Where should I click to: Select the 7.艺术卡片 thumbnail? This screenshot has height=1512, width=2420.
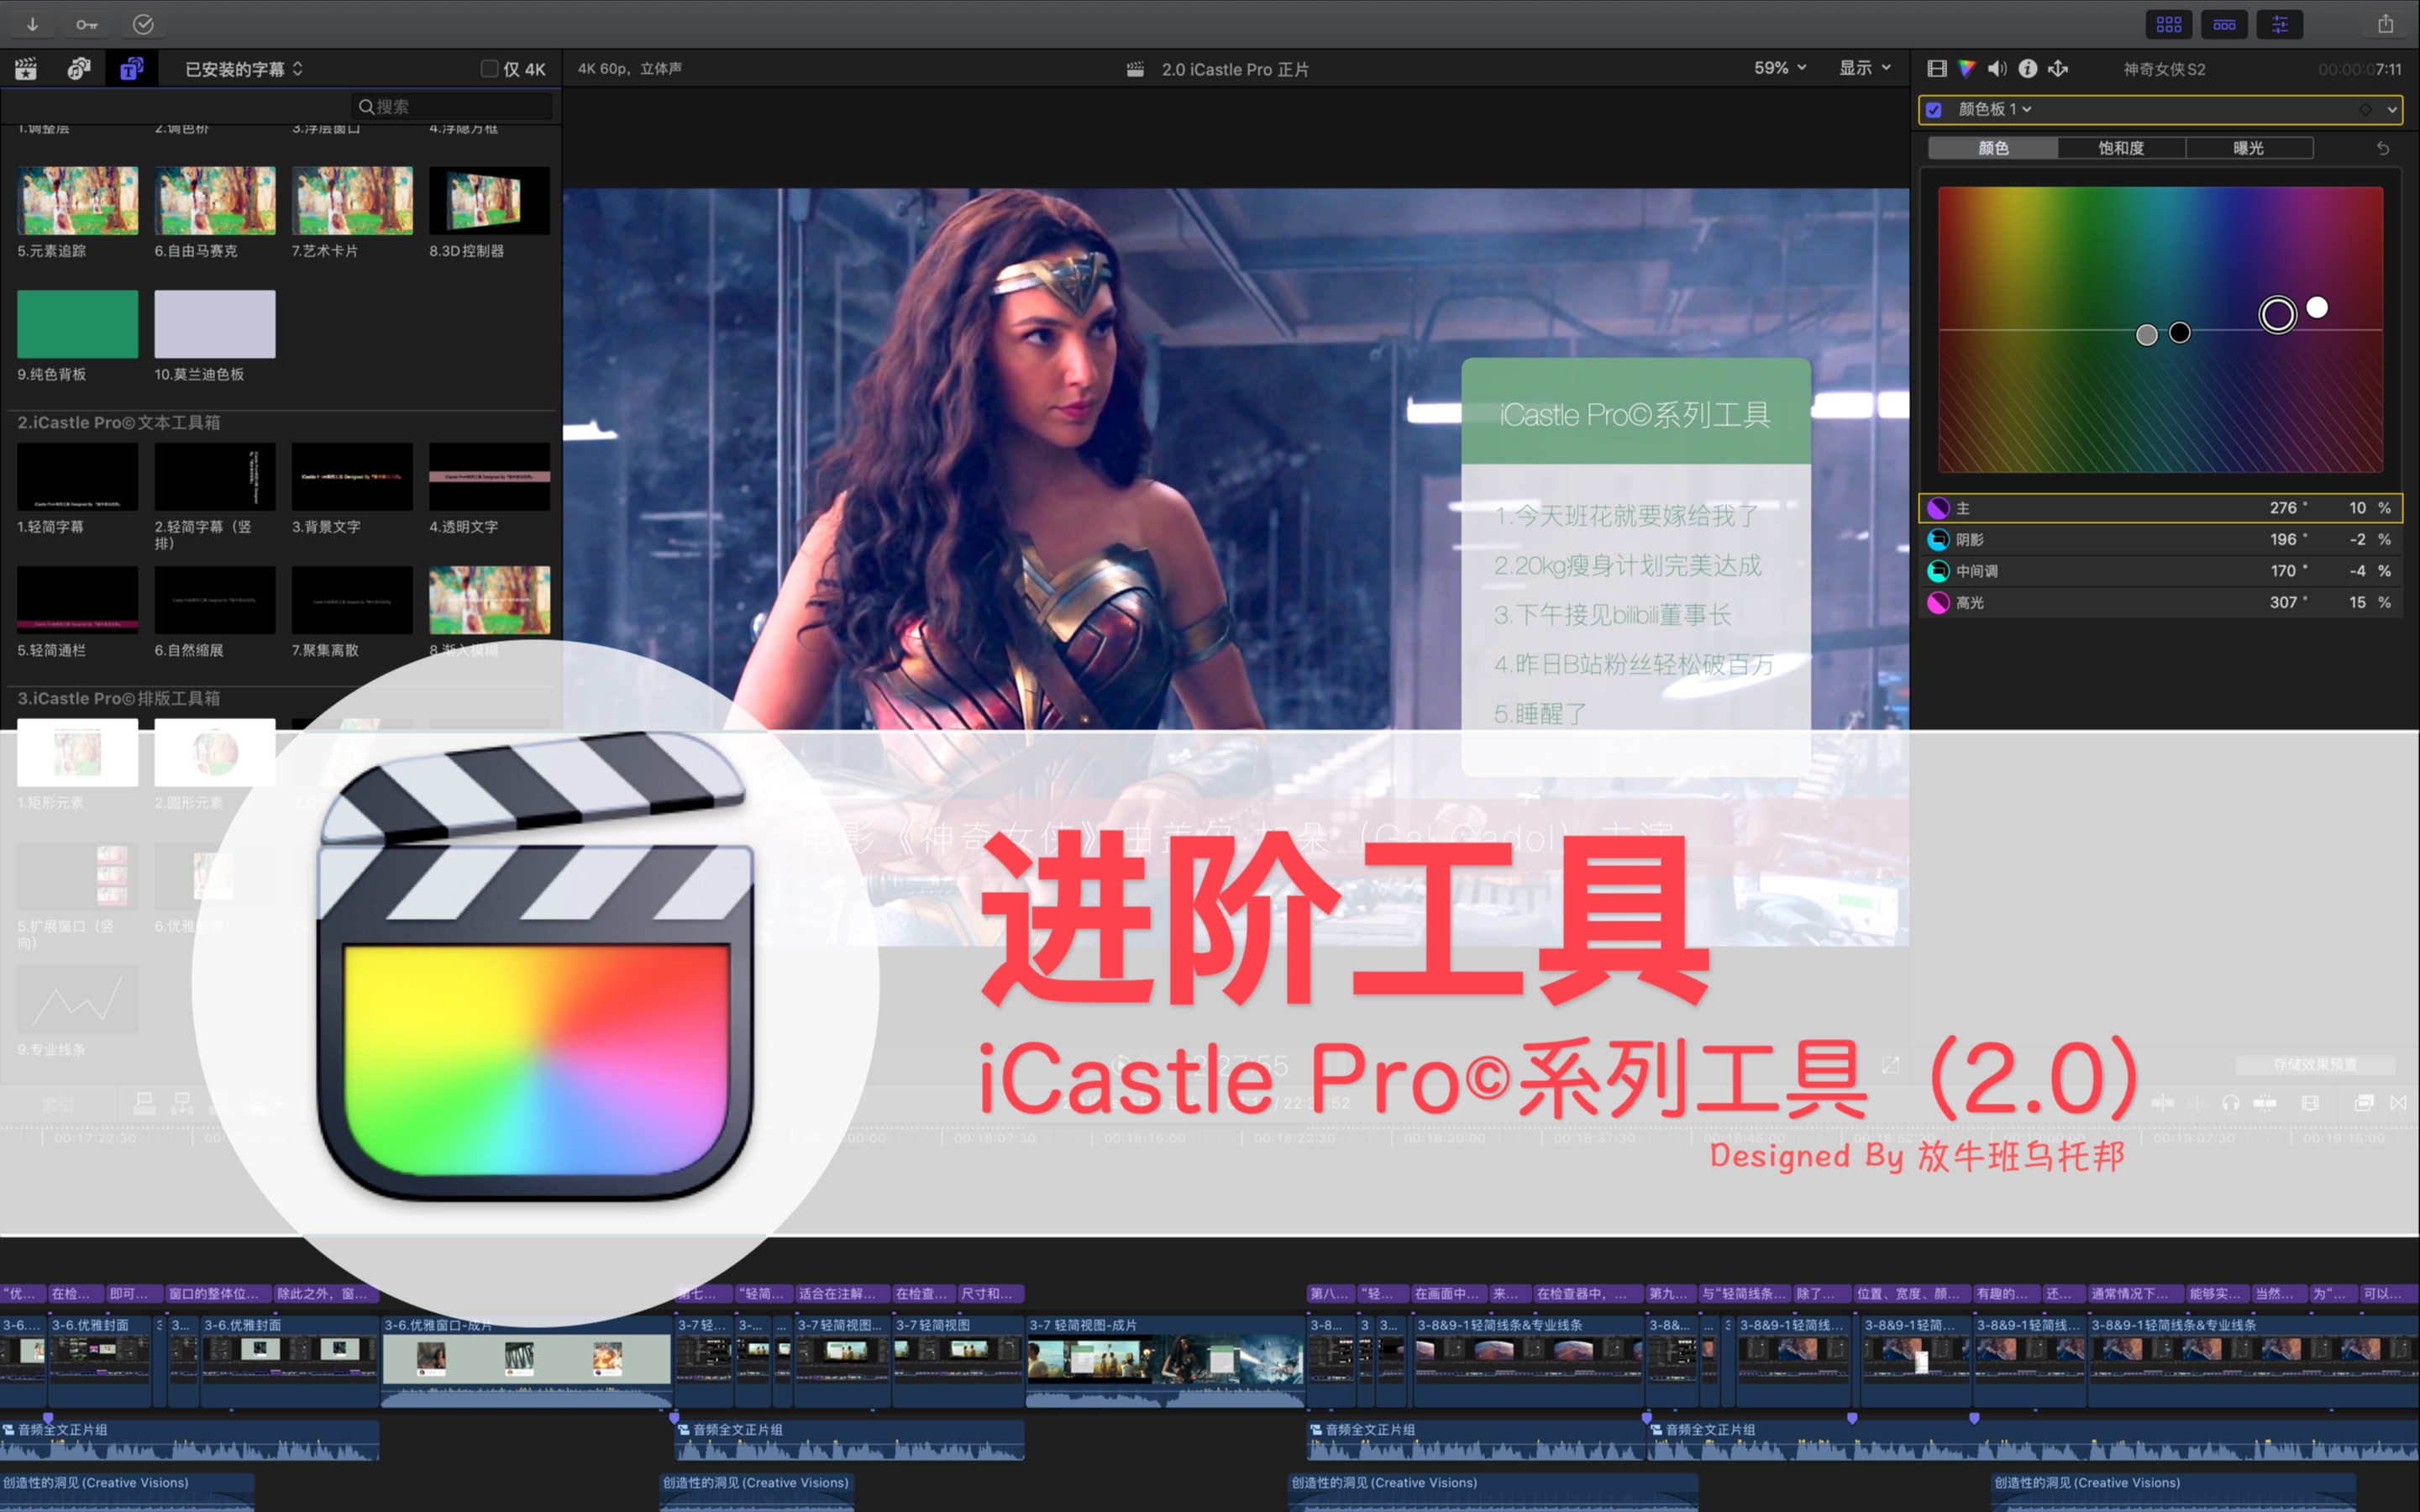coord(352,201)
